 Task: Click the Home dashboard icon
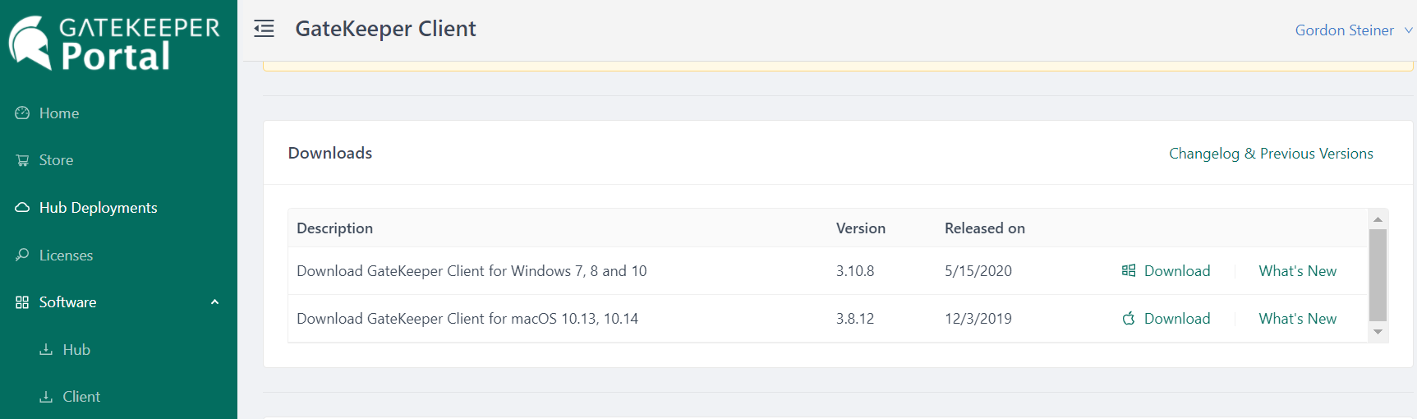pos(22,113)
